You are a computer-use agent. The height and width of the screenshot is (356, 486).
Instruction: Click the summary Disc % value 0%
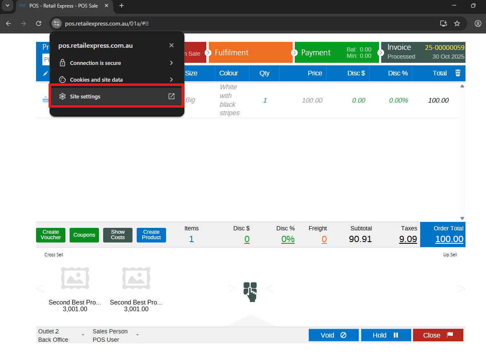(x=288, y=239)
